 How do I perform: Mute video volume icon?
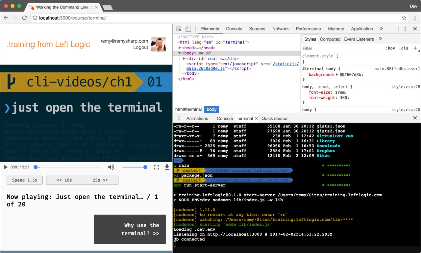tap(111, 167)
